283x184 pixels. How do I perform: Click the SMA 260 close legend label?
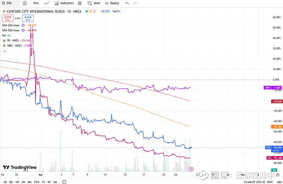11,25
